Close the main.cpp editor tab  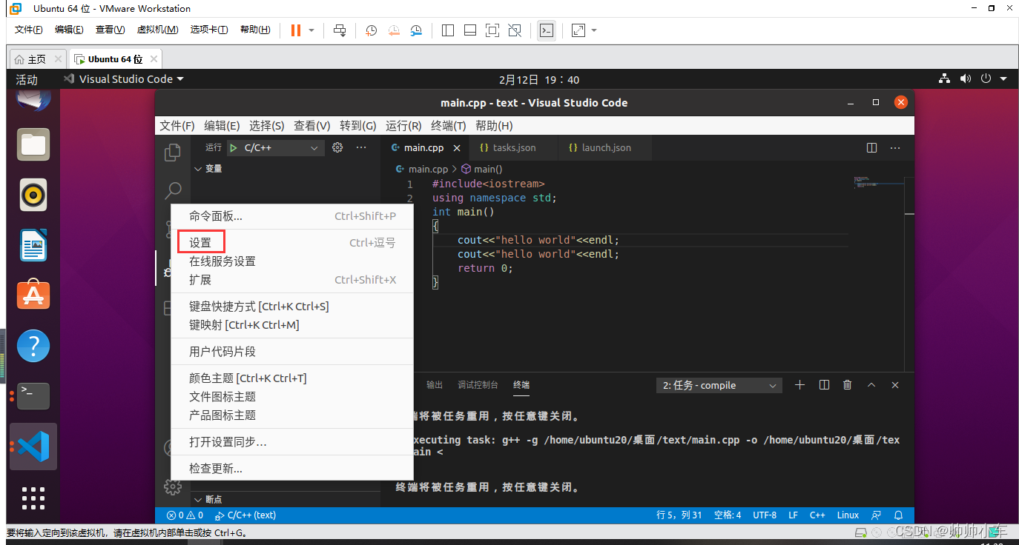457,148
